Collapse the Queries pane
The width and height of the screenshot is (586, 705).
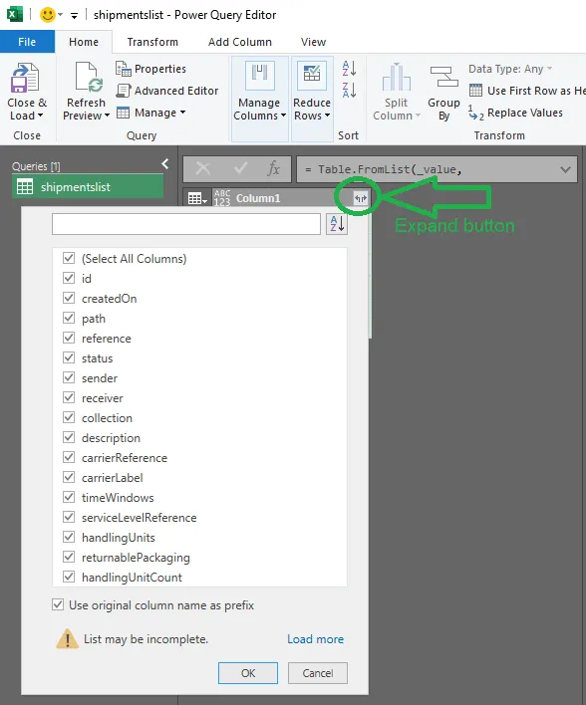pyautogui.click(x=165, y=164)
